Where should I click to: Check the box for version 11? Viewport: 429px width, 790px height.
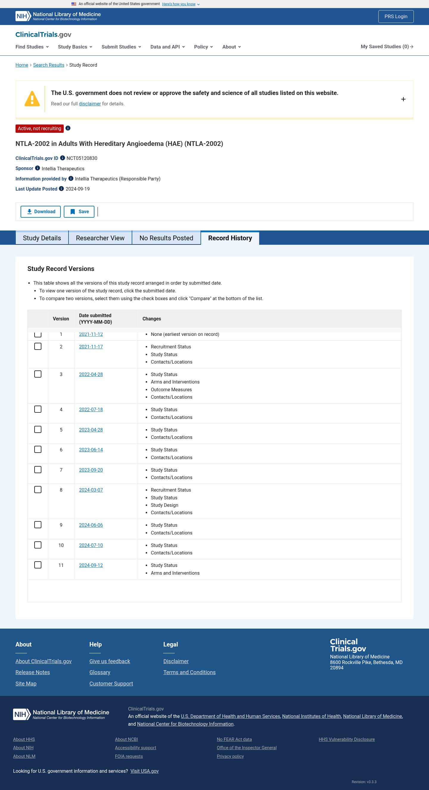coord(38,565)
